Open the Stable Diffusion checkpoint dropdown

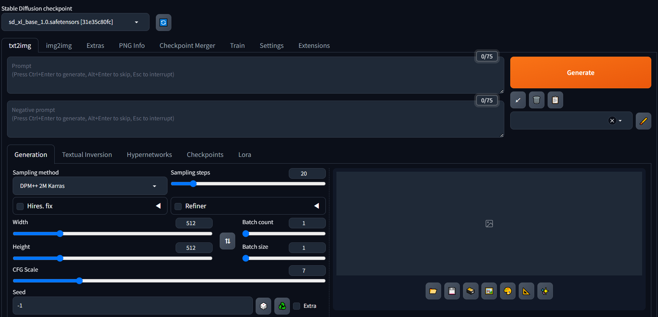(x=75, y=22)
